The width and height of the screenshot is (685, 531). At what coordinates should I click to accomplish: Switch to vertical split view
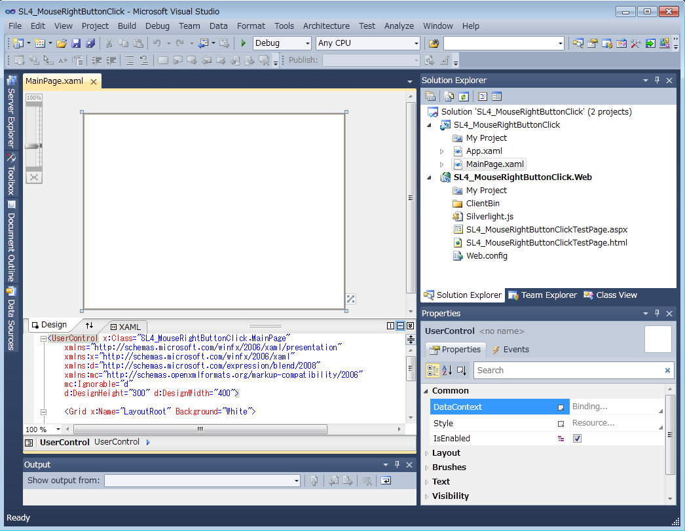tap(390, 326)
